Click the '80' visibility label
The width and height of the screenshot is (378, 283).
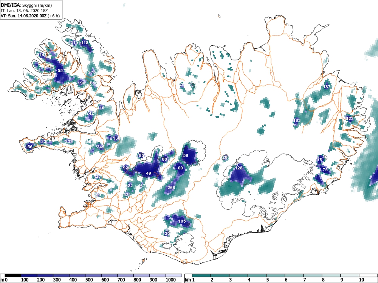tap(164, 159)
